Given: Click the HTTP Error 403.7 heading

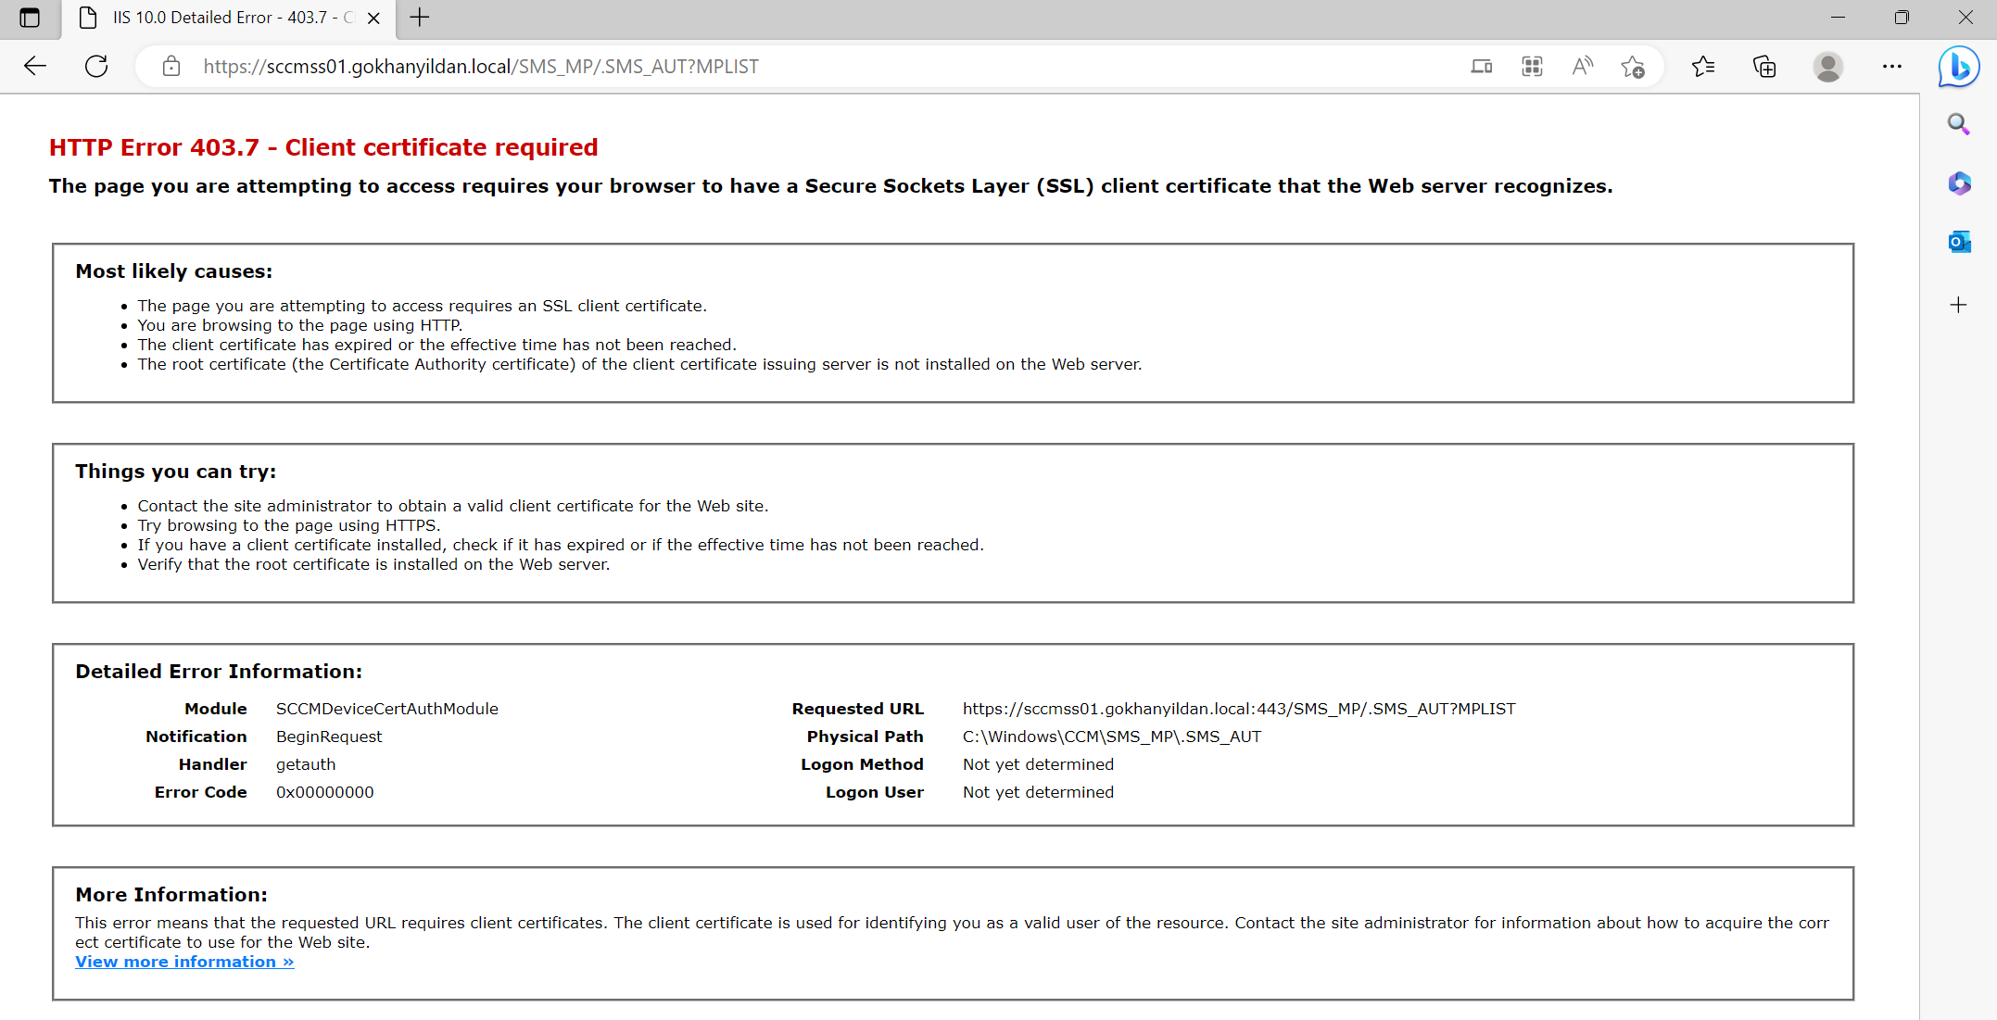Looking at the screenshot, I should click(x=323, y=147).
